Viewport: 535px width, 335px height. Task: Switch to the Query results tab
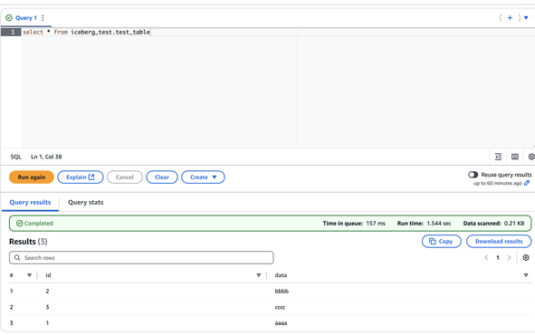tap(30, 202)
